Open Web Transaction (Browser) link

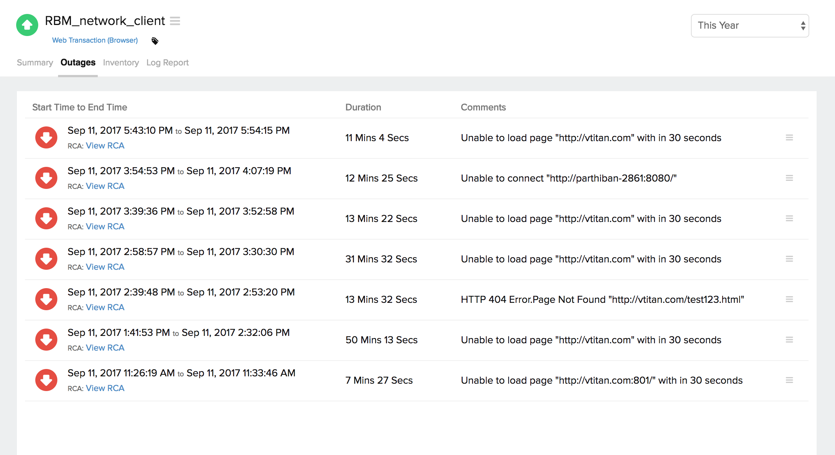[95, 40]
